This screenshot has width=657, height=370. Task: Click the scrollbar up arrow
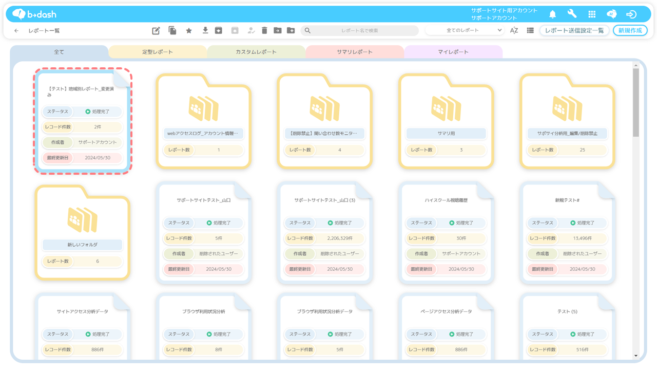point(635,65)
